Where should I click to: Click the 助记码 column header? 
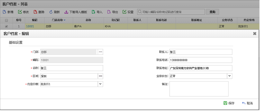(116, 20)
